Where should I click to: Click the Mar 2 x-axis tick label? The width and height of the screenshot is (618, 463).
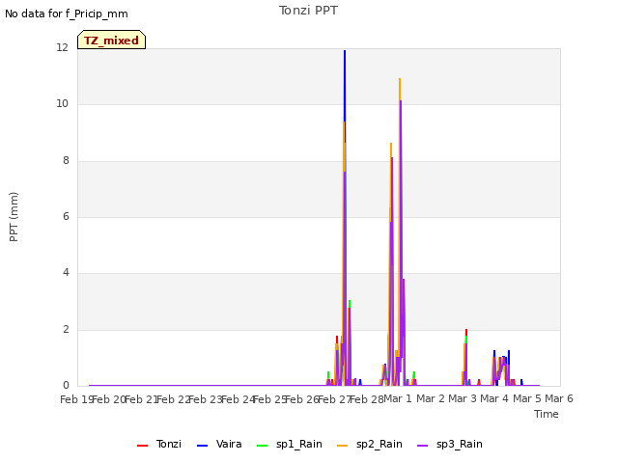430,399
